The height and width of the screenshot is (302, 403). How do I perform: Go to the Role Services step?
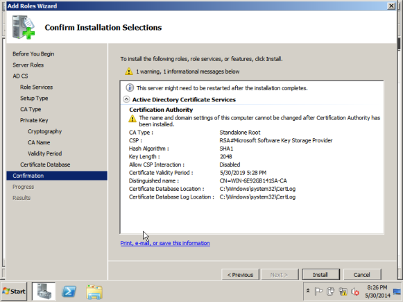click(x=36, y=87)
